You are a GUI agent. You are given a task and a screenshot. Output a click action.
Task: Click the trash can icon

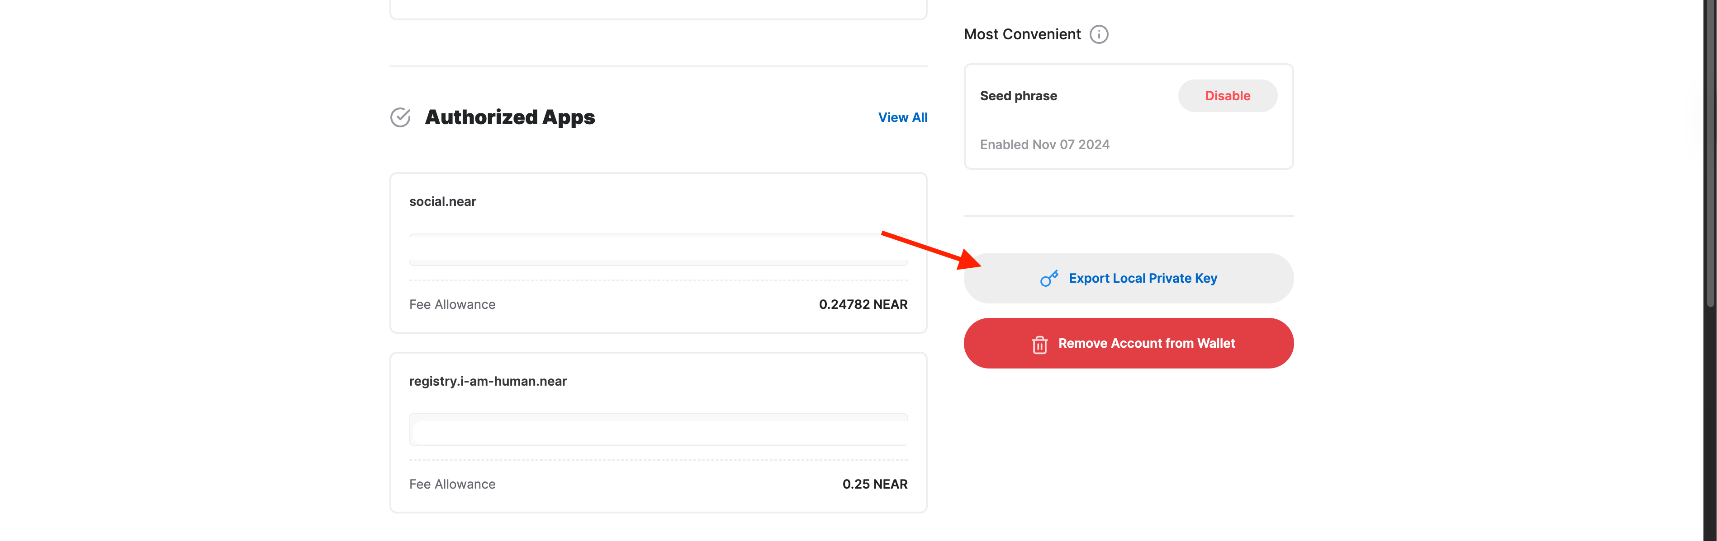1039,344
